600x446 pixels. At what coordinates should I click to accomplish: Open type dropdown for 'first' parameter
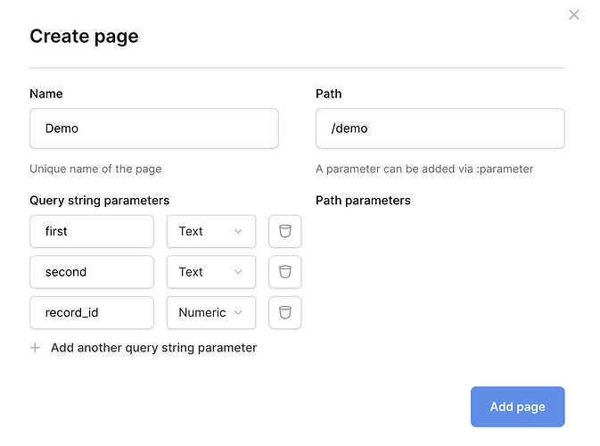[x=211, y=231]
